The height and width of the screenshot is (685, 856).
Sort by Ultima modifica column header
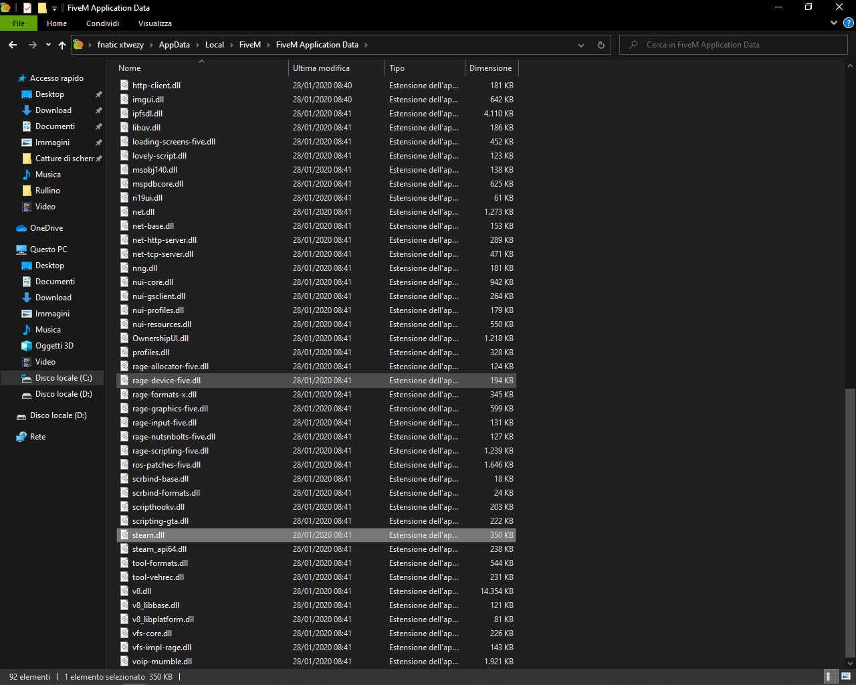(x=336, y=68)
